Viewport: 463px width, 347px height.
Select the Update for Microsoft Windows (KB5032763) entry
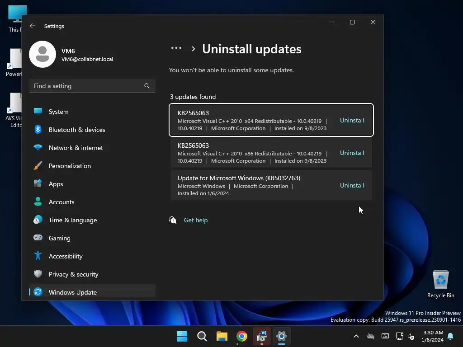click(271, 185)
